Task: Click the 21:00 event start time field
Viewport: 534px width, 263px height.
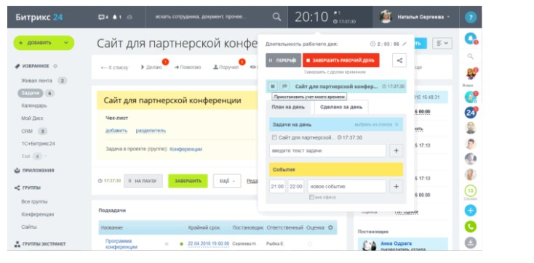Action: (277, 187)
